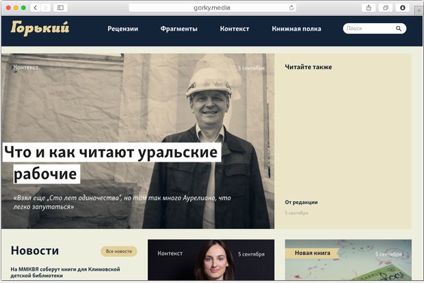The image size is (424, 283).
Task: Click the magnifier icon in the search box
Action: (x=399, y=29)
